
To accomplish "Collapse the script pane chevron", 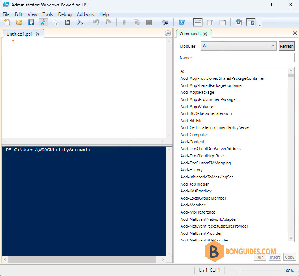I will pyautogui.click(x=168, y=34).
